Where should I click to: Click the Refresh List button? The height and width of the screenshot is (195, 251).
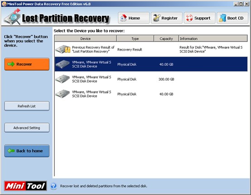click(27, 106)
